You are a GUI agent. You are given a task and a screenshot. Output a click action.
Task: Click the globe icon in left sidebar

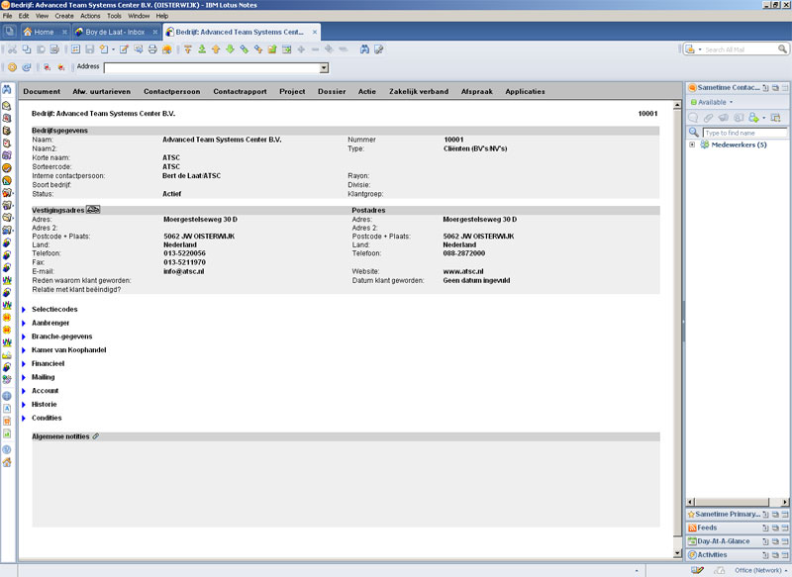[x=7, y=396]
